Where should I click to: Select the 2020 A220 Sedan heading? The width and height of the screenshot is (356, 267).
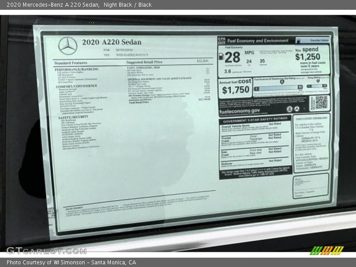click(112, 42)
